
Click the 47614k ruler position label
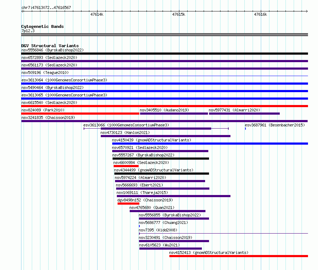pos(97,14)
